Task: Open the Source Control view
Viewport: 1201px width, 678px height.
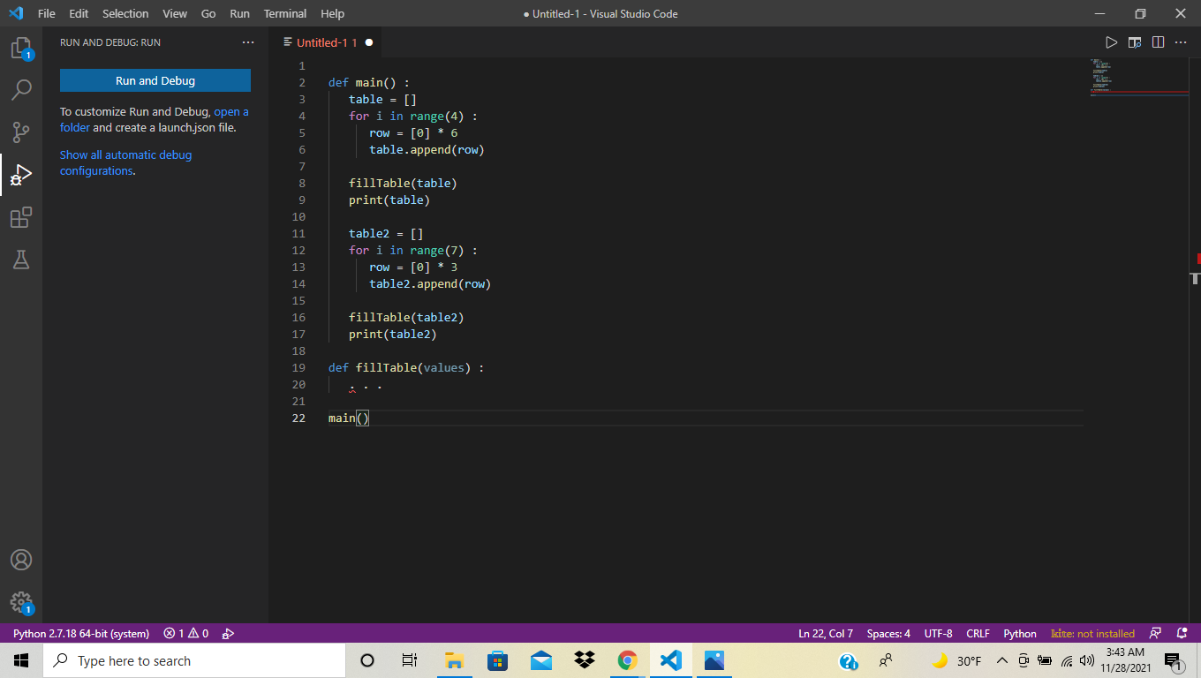Action: pyautogui.click(x=21, y=132)
